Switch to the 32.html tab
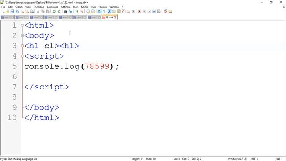286x161 pixels. 109,17
